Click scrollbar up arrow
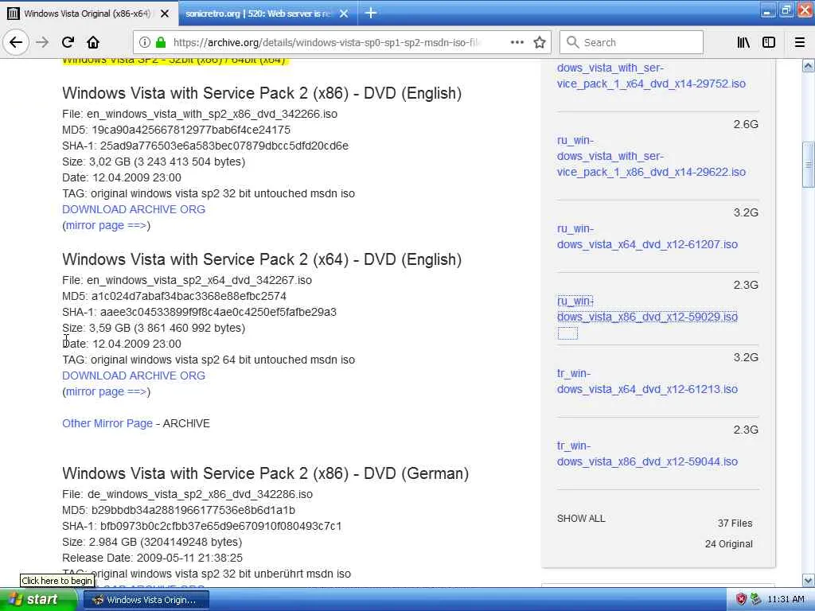Image resolution: width=815 pixels, height=611 pixels. coord(809,65)
